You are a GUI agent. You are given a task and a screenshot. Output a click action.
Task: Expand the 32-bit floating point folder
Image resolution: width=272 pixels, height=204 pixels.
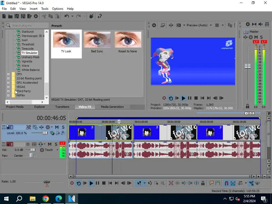[8, 78]
